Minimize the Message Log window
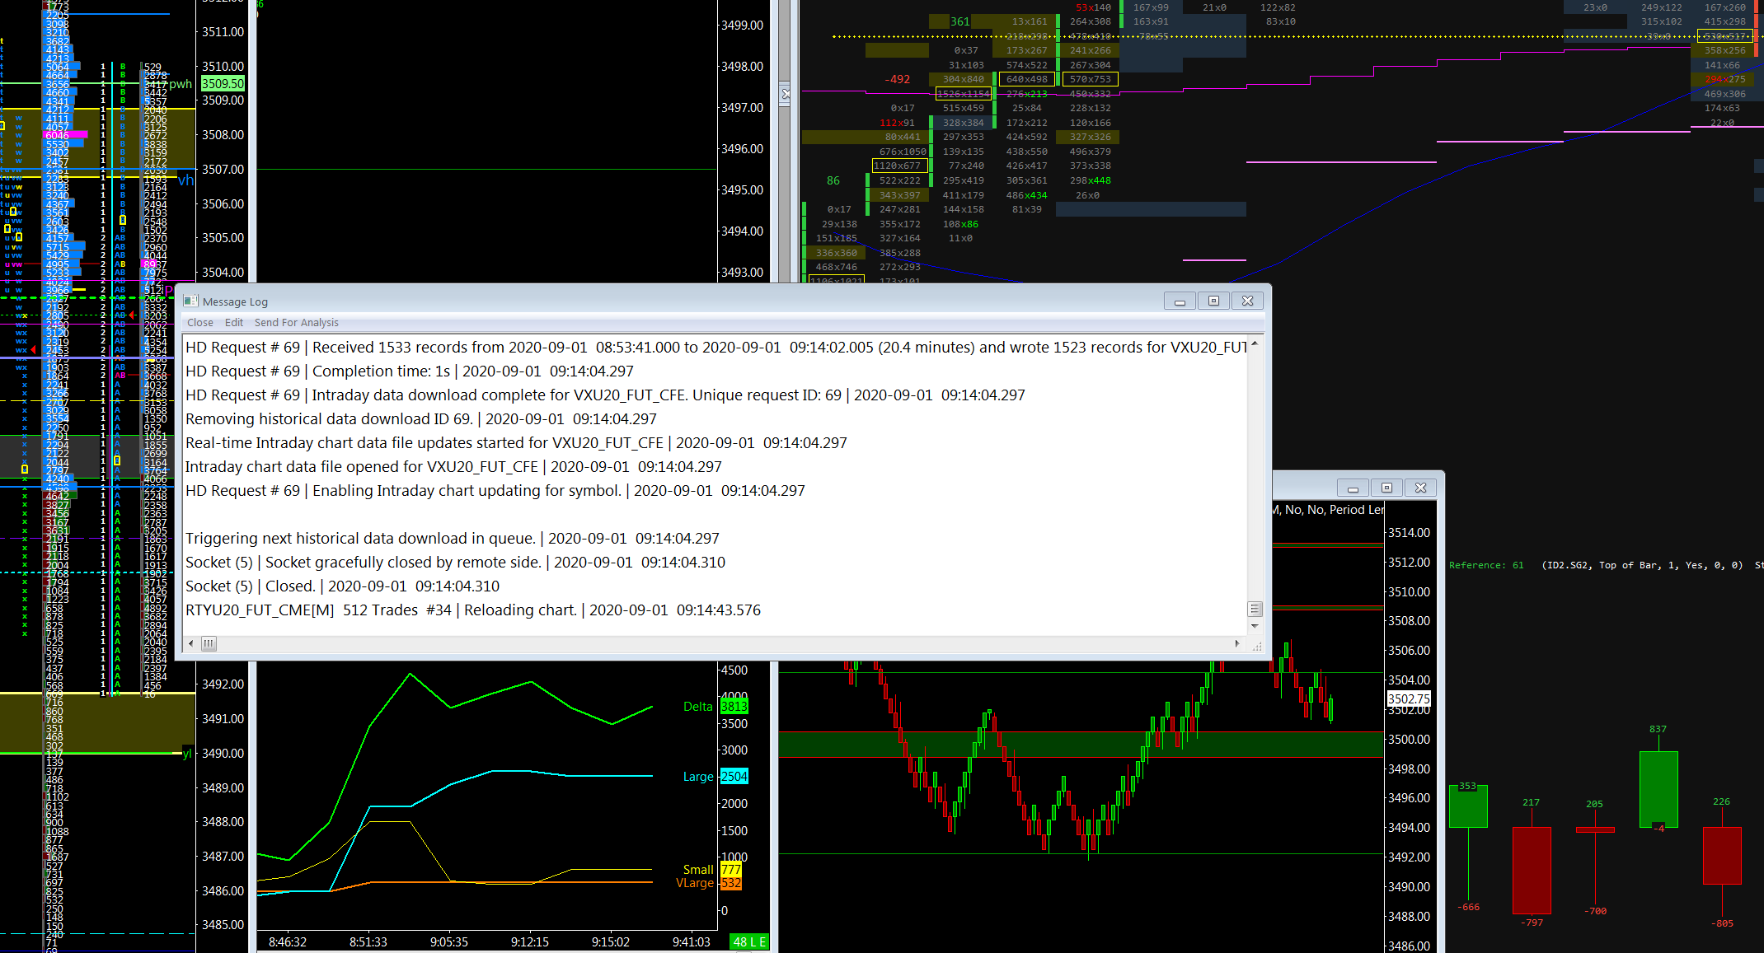The height and width of the screenshot is (953, 1764). (1180, 301)
